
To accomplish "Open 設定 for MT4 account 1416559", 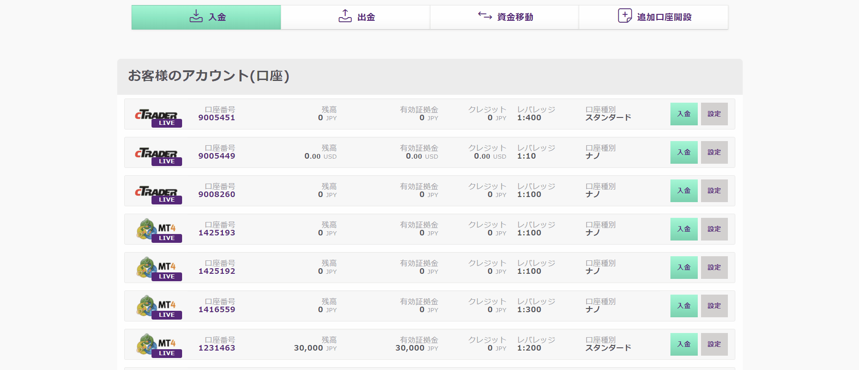I will pos(714,306).
